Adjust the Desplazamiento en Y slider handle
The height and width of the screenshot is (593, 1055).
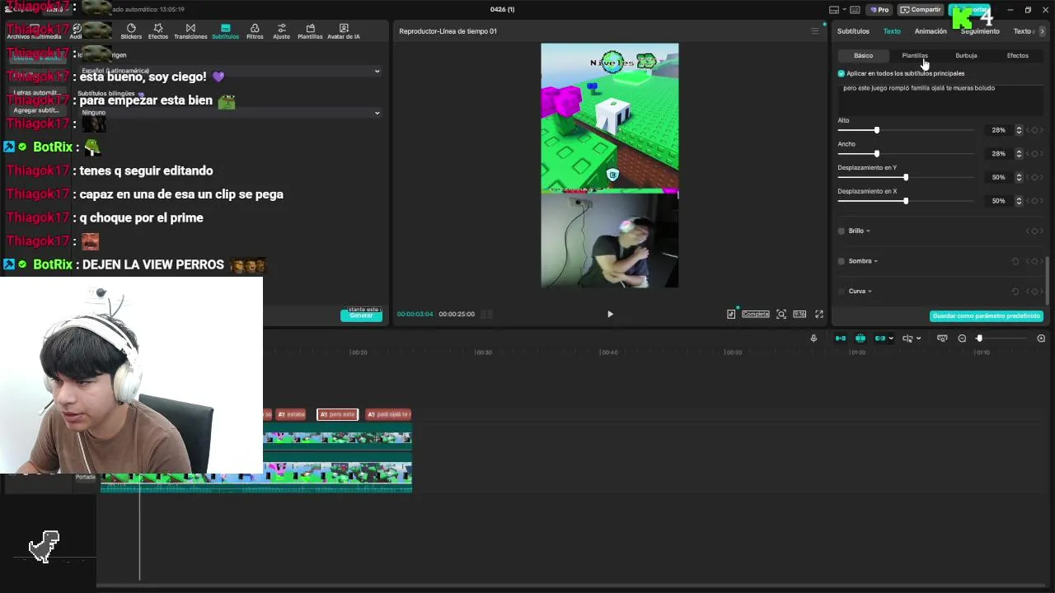[906, 177]
